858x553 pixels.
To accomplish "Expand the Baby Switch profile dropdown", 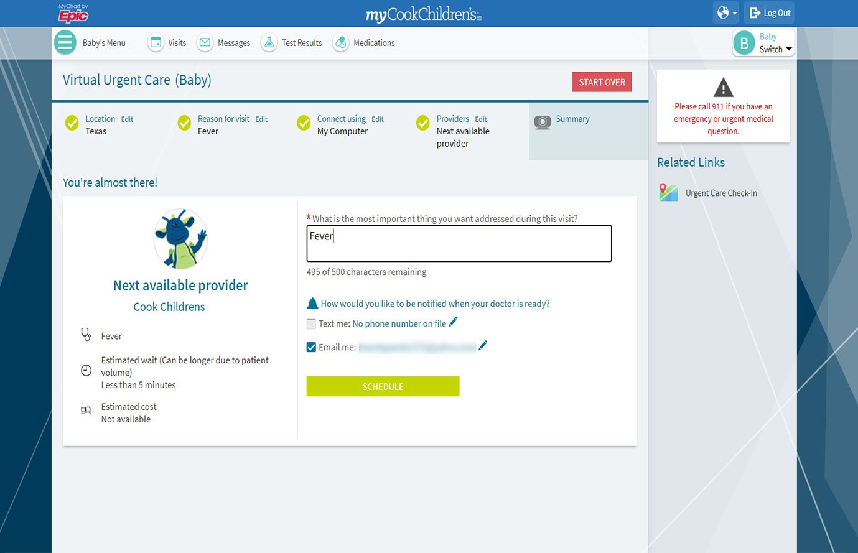I will click(x=763, y=43).
